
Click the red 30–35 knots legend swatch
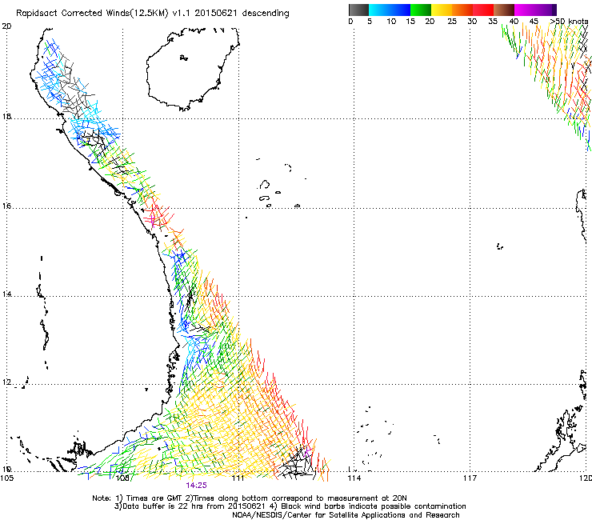click(x=483, y=10)
